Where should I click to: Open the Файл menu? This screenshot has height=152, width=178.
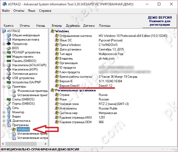coord(6,11)
